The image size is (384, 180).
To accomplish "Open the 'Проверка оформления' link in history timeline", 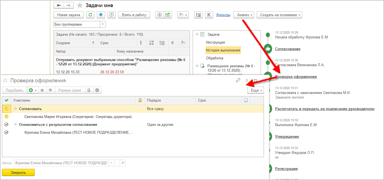I will coord(296,77).
